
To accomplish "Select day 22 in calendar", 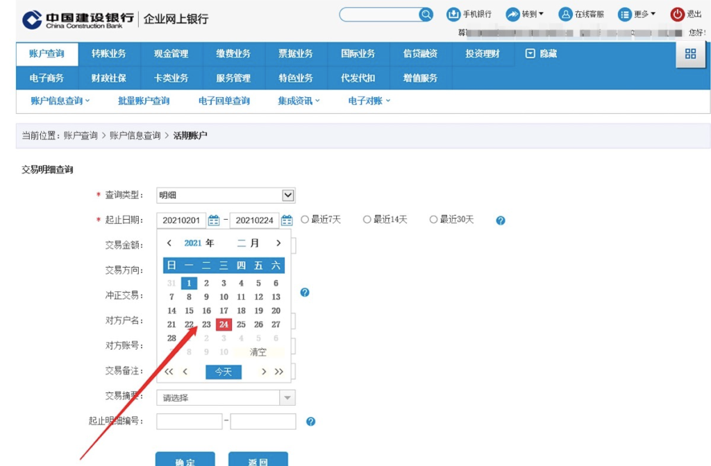I will click(x=189, y=325).
